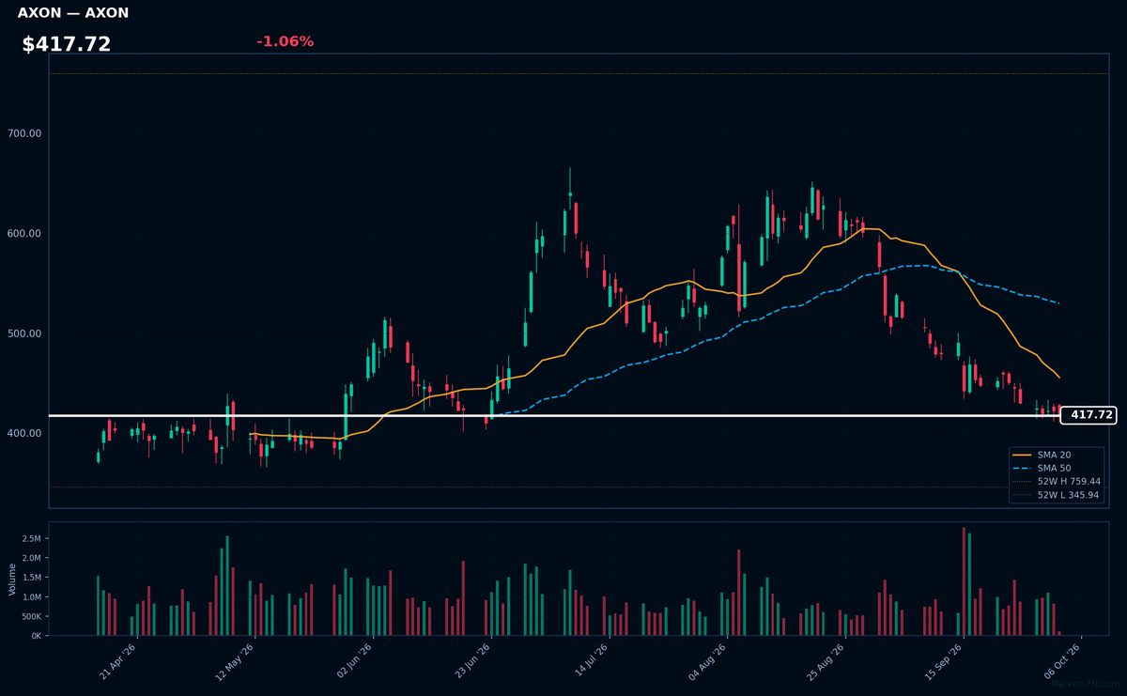
Task: Click the 1.0M volume axis label
Action: tap(31, 597)
